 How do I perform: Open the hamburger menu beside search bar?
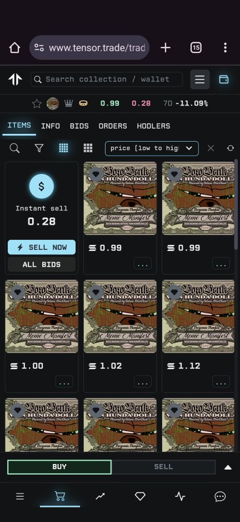tap(200, 79)
